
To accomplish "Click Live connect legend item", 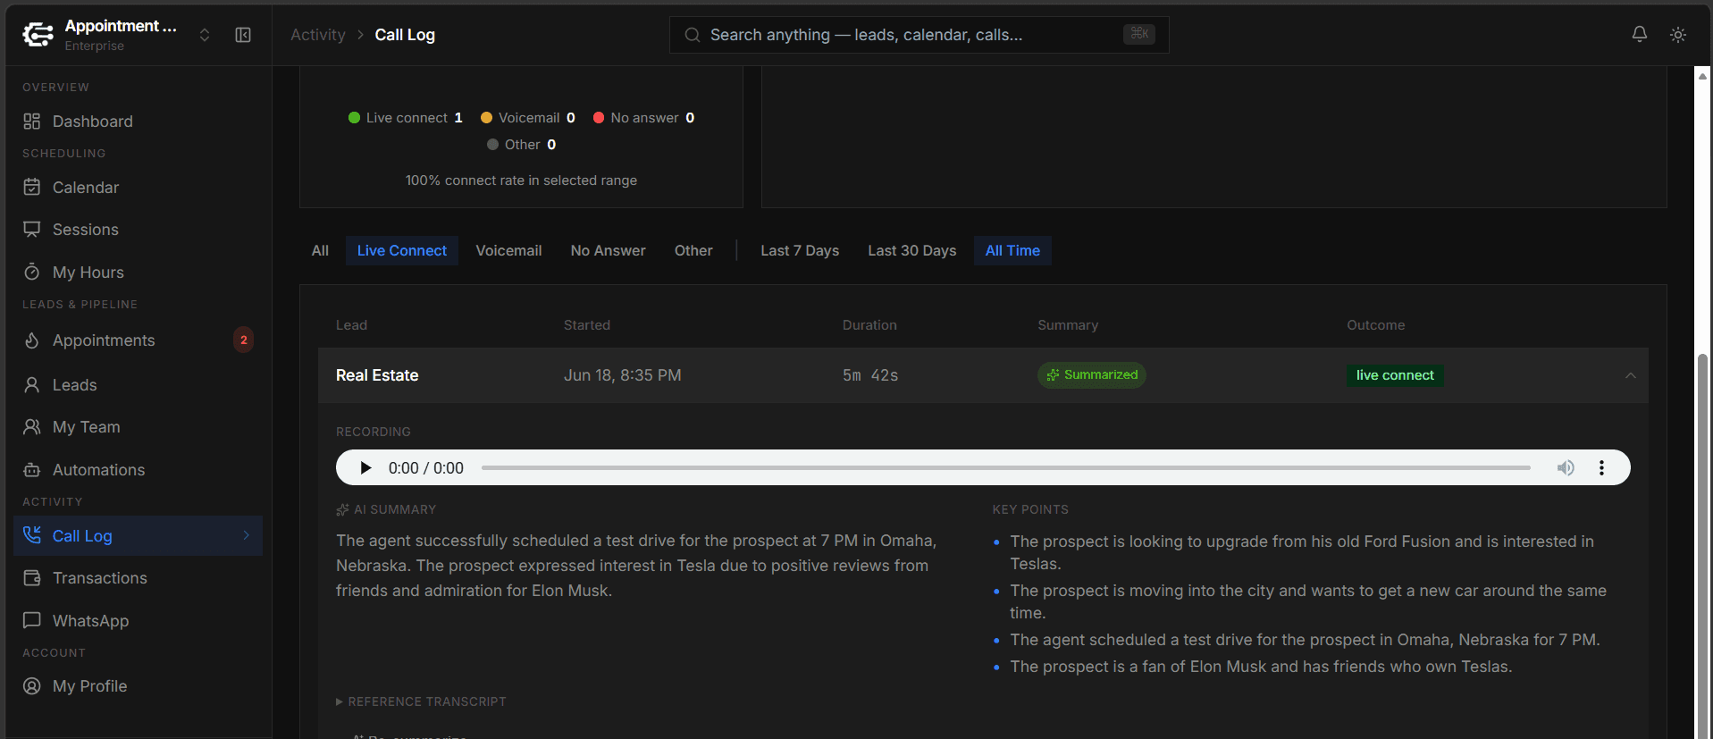I will coord(405,118).
